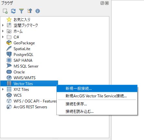Select the WCS label
The width and height of the screenshot is (144, 140).
(x=18, y=95)
